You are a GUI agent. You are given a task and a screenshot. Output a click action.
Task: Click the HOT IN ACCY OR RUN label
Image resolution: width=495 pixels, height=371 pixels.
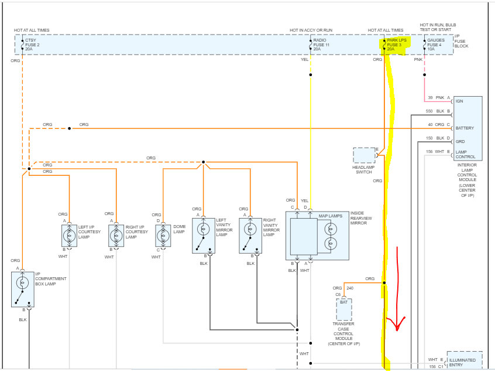click(311, 30)
